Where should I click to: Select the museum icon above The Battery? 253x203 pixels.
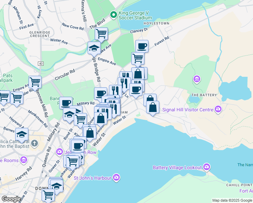197,80
